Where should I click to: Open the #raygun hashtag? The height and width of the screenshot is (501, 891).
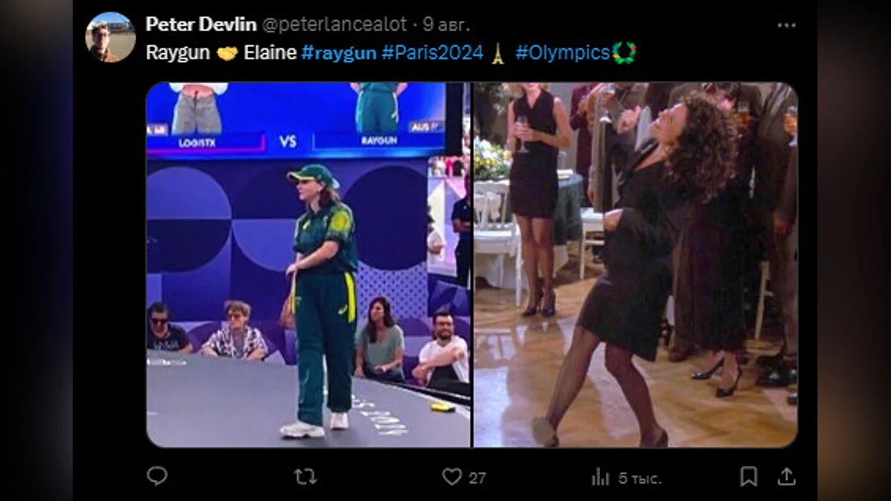coord(339,53)
